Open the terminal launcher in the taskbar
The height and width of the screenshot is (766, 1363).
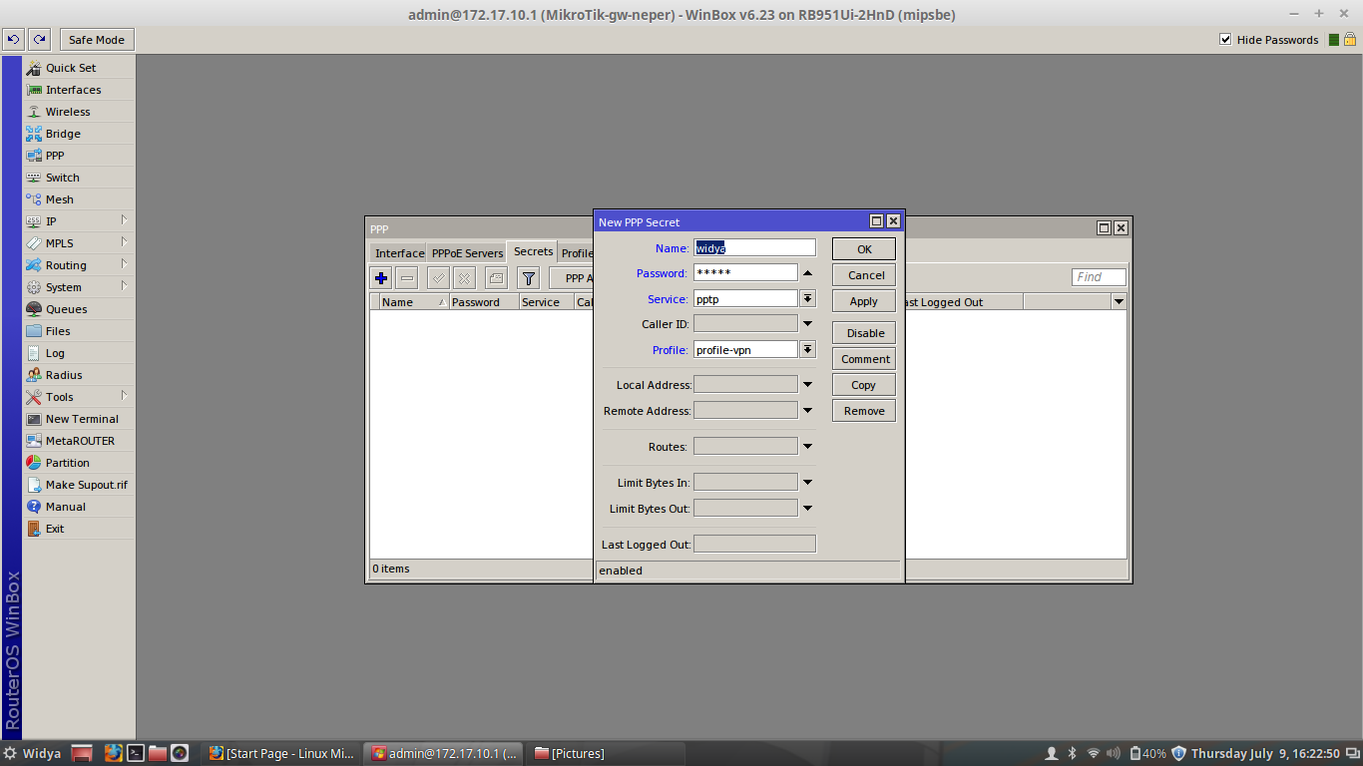pyautogui.click(x=136, y=753)
